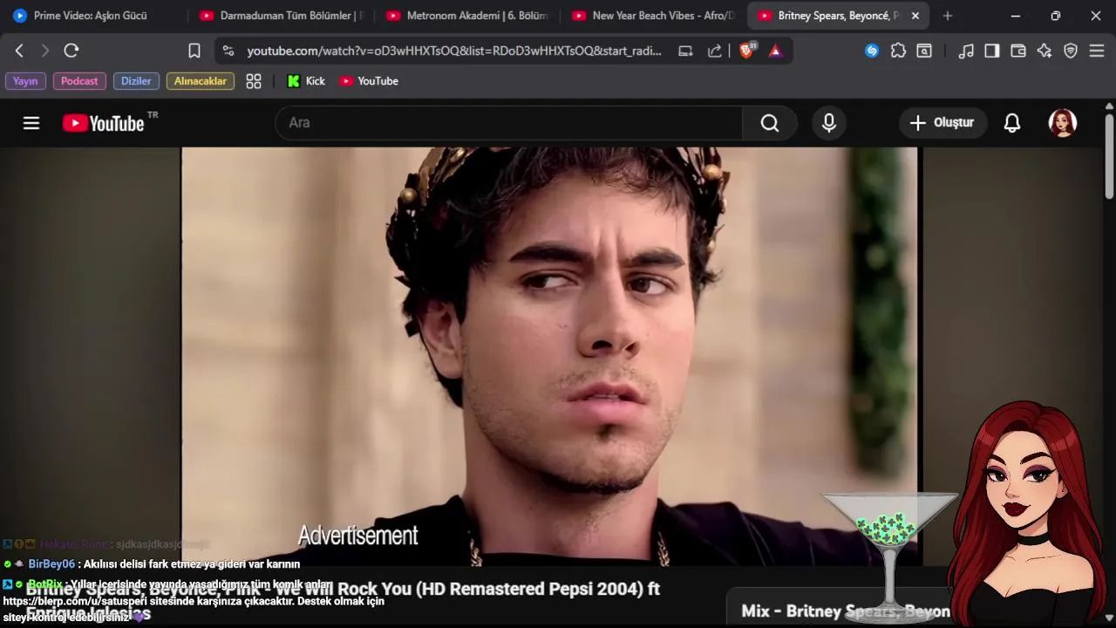
Task: Open YouTube guide hamburger menu
Action: point(31,123)
